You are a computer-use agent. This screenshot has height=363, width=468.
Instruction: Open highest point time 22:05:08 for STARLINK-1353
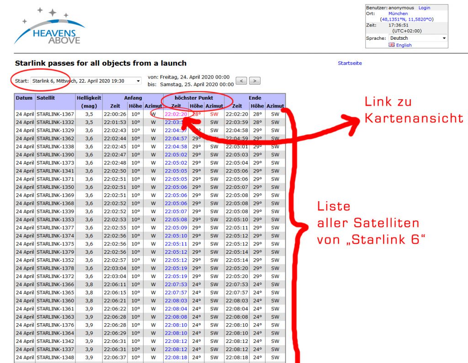[176, 219]
